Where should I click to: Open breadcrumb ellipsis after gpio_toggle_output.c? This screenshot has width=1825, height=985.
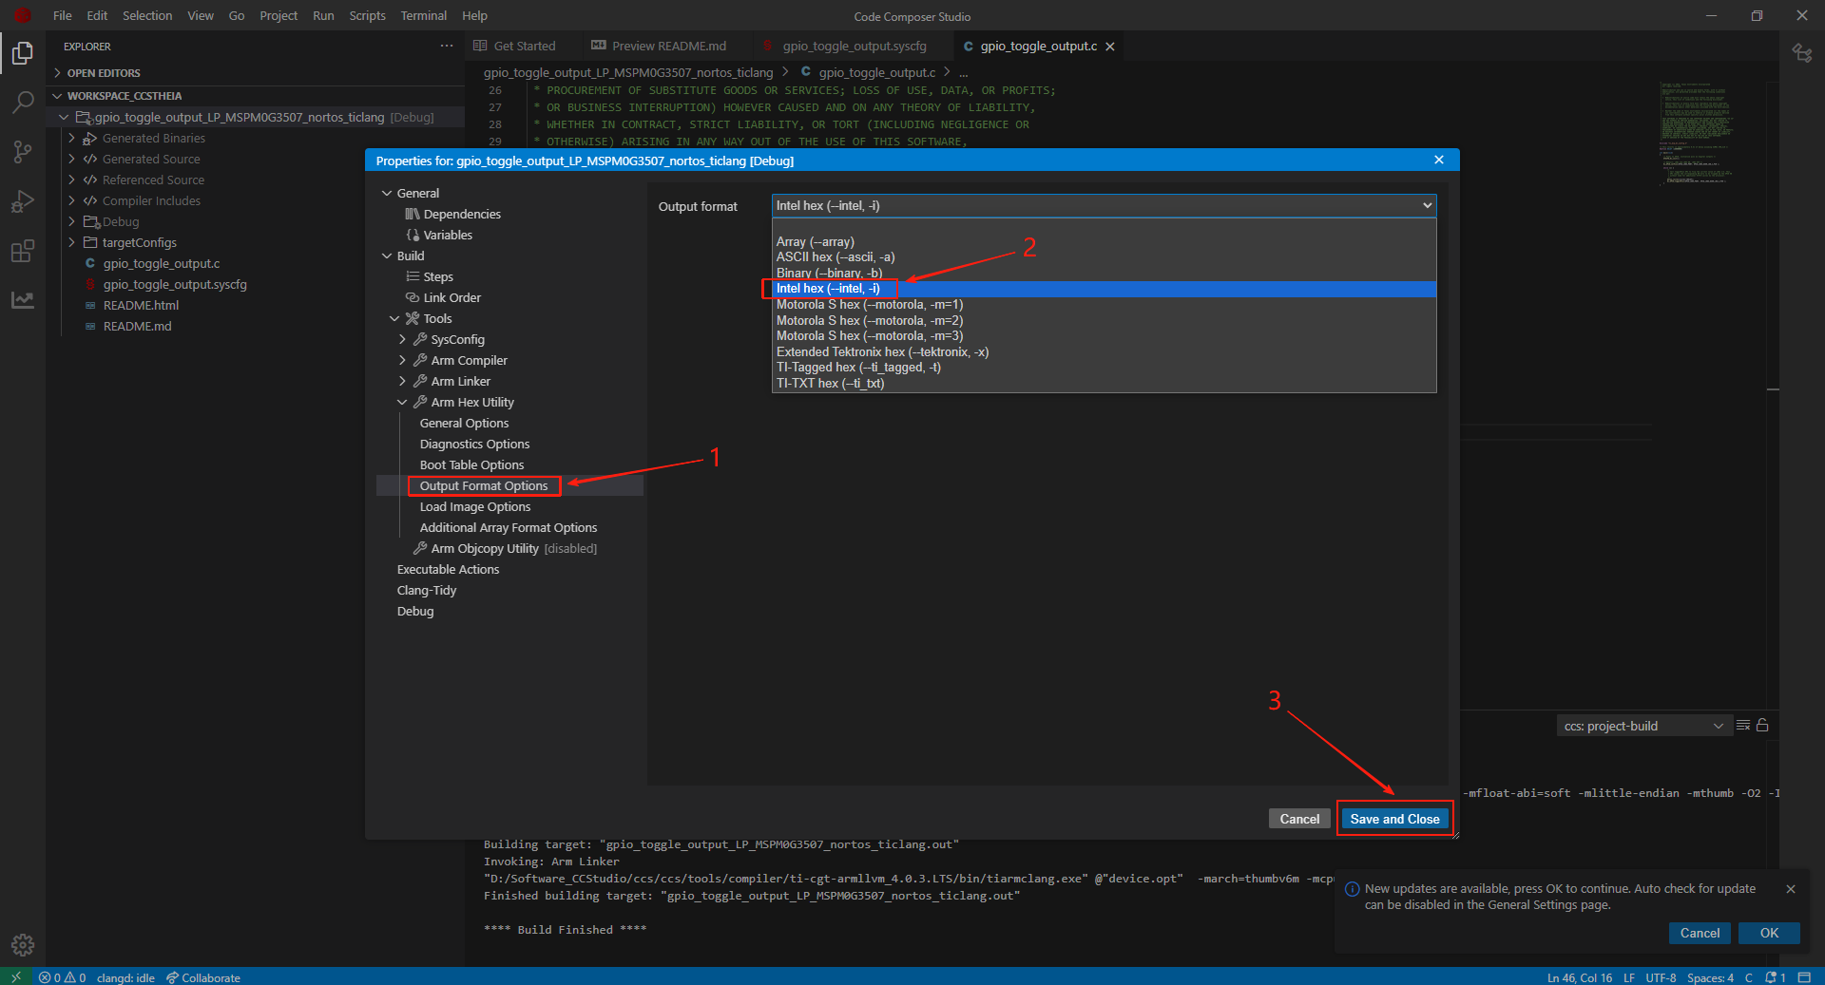click(x=964, y=72)
